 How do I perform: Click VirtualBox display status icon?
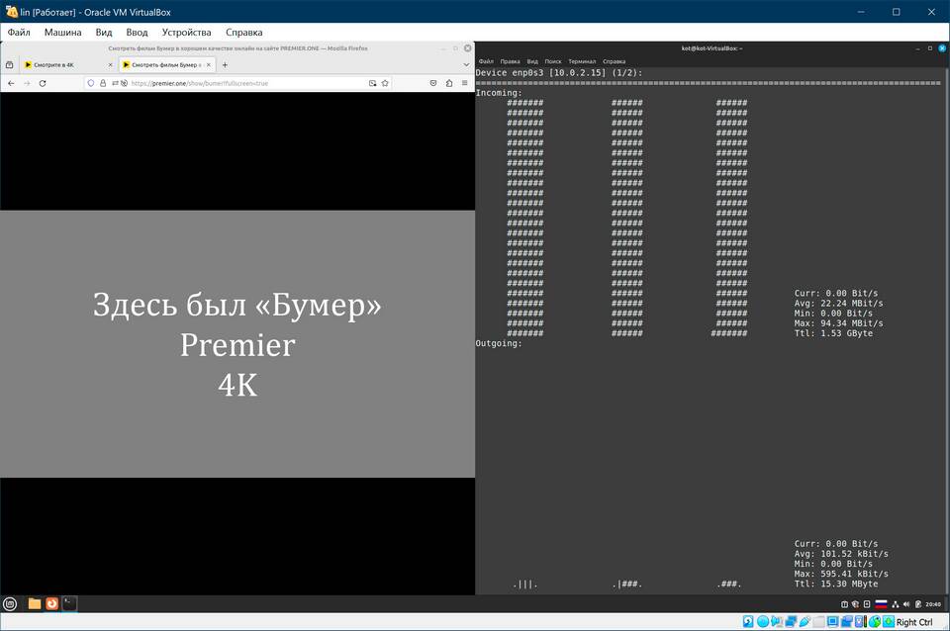832,622
